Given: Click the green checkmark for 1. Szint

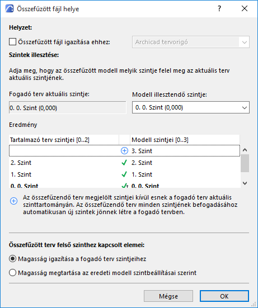Looking at the screenshot, I should pos(124,174).
